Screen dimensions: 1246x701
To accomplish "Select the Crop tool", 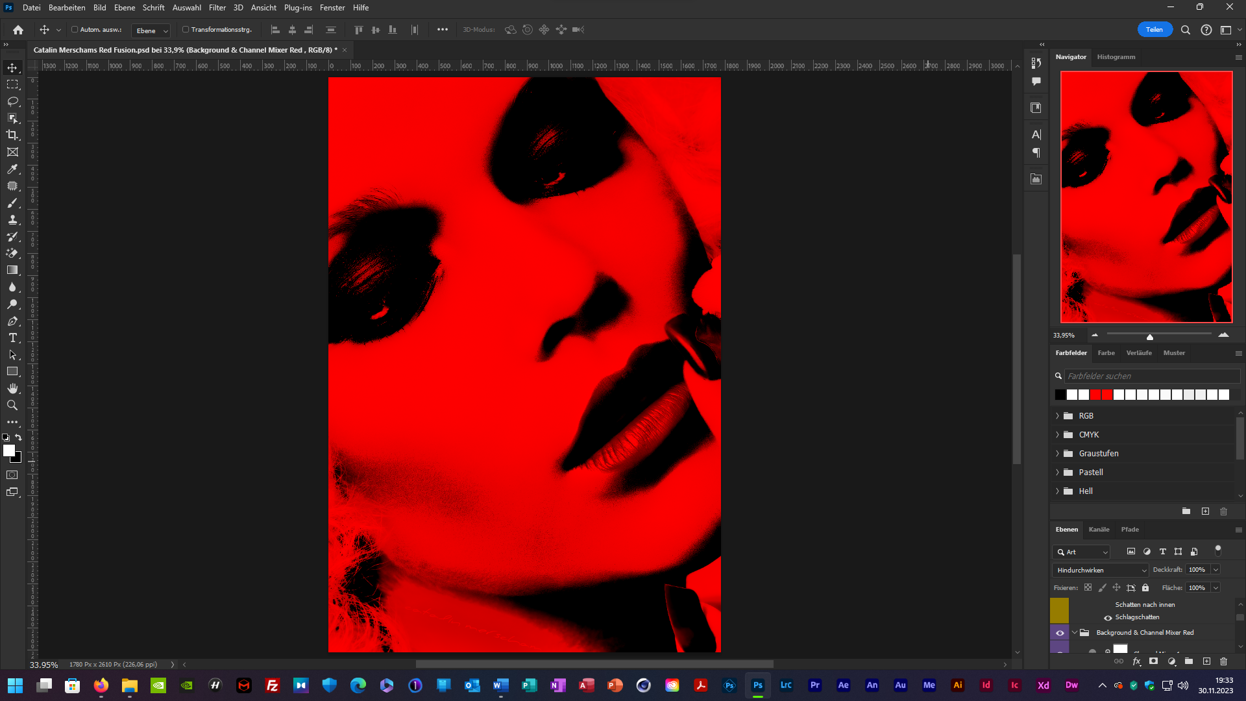I will tap(12, 135).
